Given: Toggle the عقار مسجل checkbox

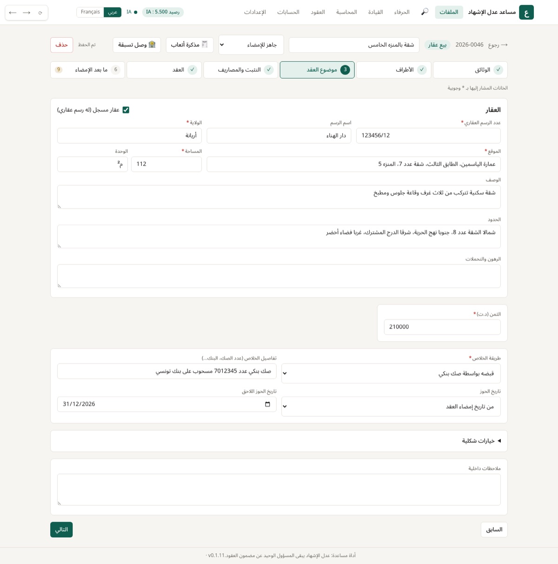Looking at the screenshot, I should (126, 110).
